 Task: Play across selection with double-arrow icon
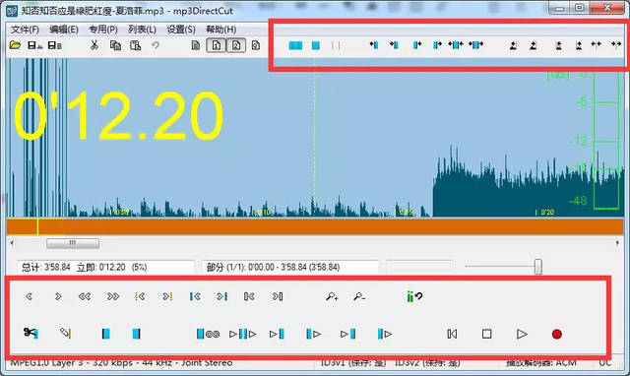pos(243,334)
